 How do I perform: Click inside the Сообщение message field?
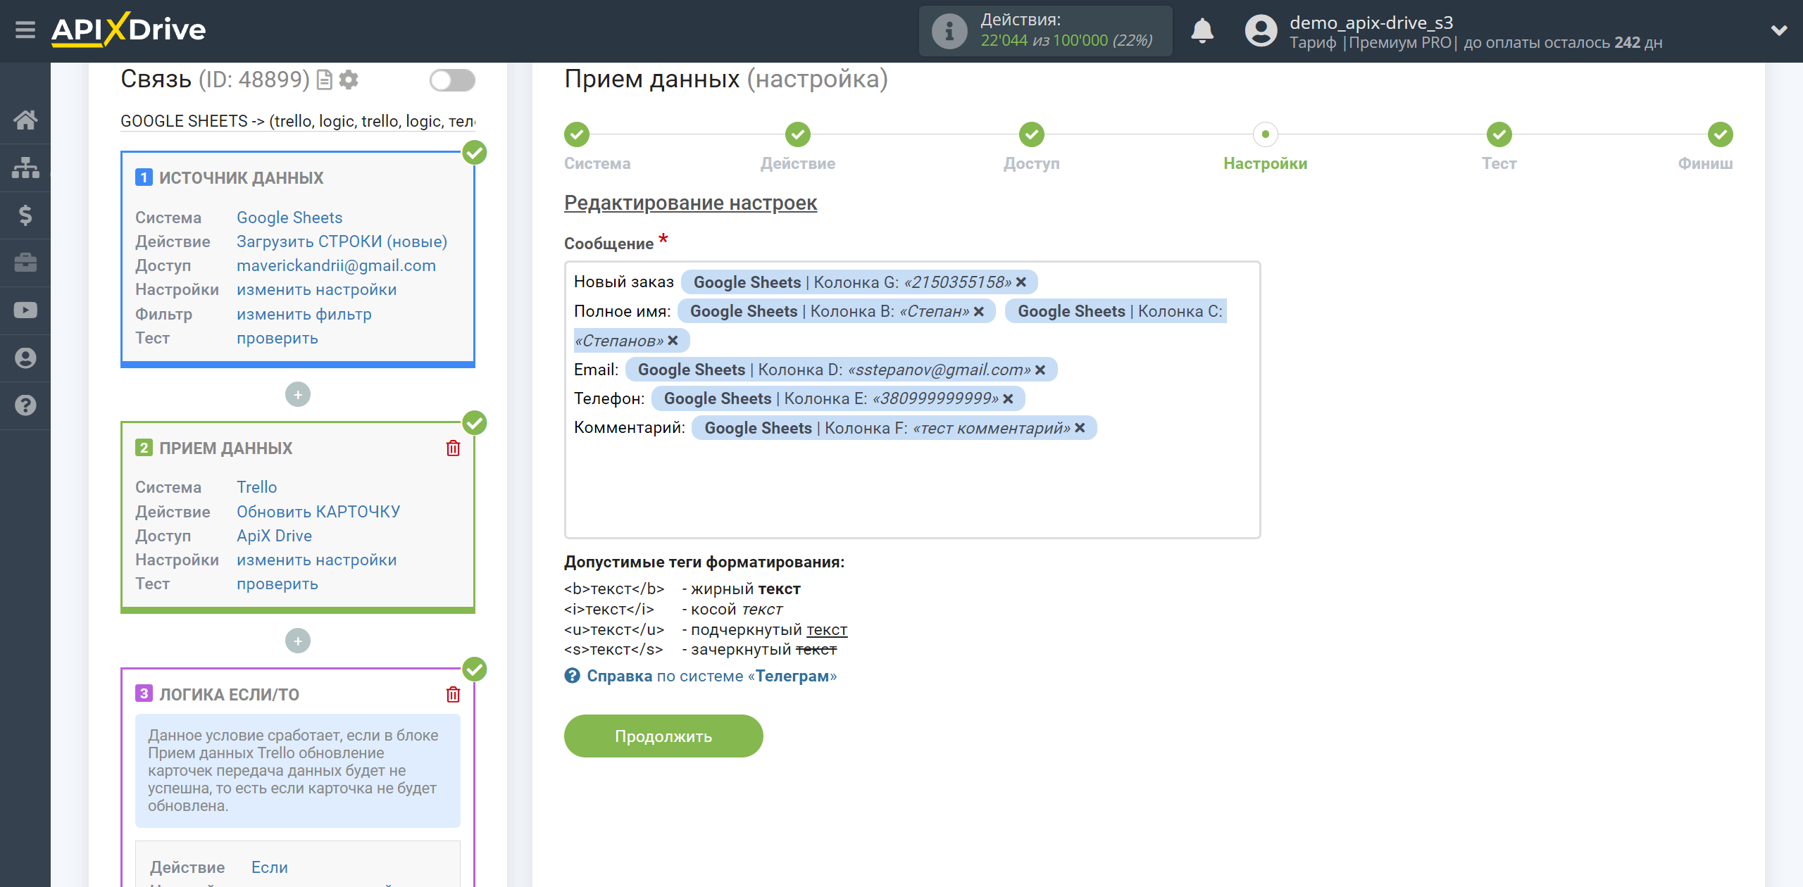coord(912,400)
